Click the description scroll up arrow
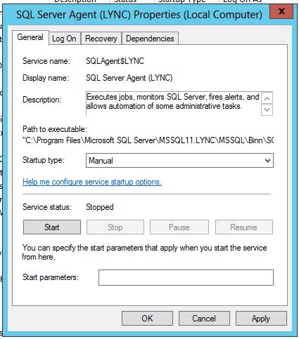 (267, 98)
